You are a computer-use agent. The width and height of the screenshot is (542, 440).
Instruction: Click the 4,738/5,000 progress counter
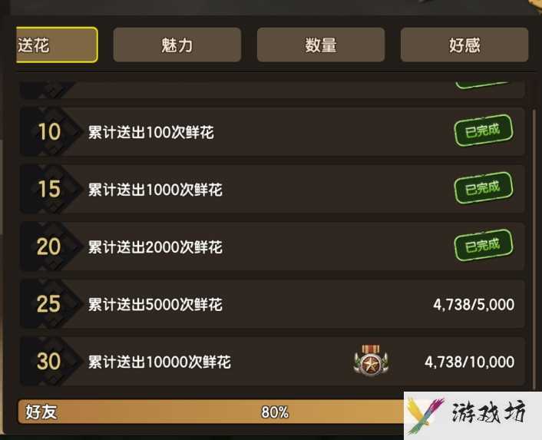click(474, 305)
